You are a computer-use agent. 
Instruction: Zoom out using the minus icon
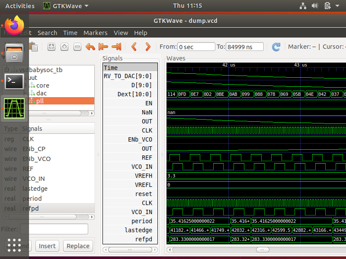coord(77,47)
